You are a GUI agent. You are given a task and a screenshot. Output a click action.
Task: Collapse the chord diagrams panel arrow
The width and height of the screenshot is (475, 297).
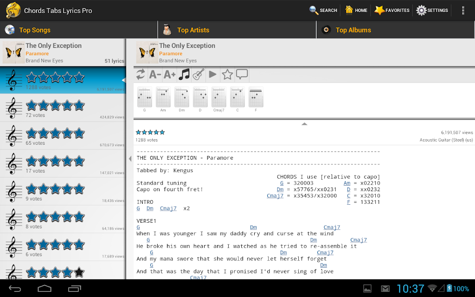pos(304,124)
